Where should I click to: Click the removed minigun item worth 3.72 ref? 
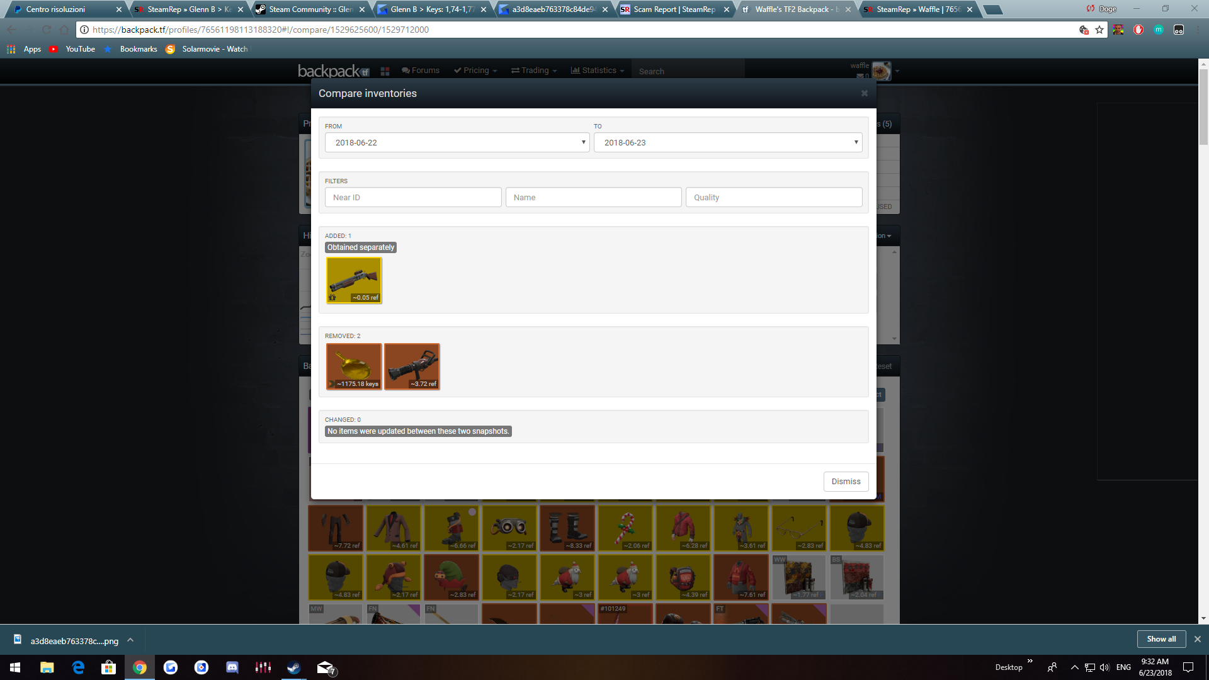[x=412, y=366]
